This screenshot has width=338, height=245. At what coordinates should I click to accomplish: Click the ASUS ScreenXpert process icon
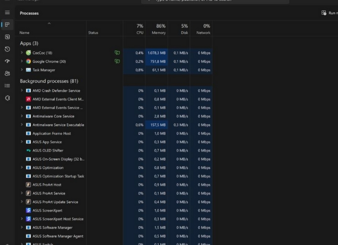(28, 210)
